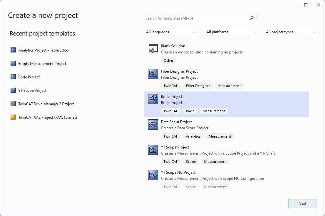Open the search options dropdown arrow
The image size is (325, 216).
point(256,18)
